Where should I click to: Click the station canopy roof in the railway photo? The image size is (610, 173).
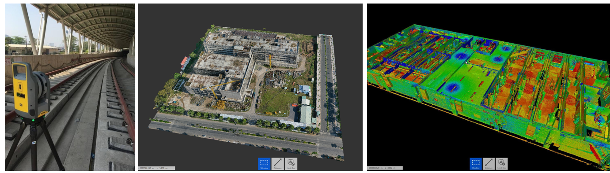[93, 22]
